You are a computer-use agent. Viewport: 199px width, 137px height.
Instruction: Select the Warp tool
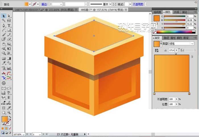pos(3,49)
